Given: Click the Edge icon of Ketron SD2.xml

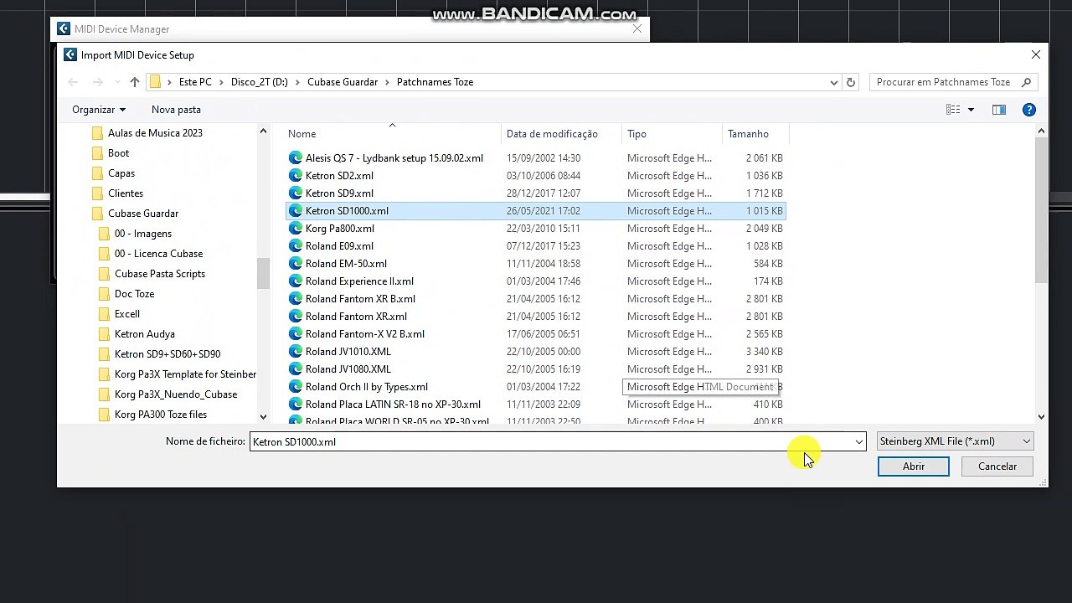Looking at the screenshot, I should [295, 176].
